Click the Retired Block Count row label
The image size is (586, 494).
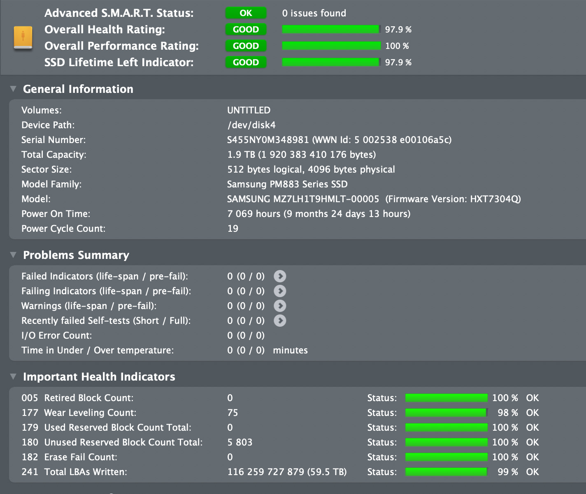coord(88,398)
